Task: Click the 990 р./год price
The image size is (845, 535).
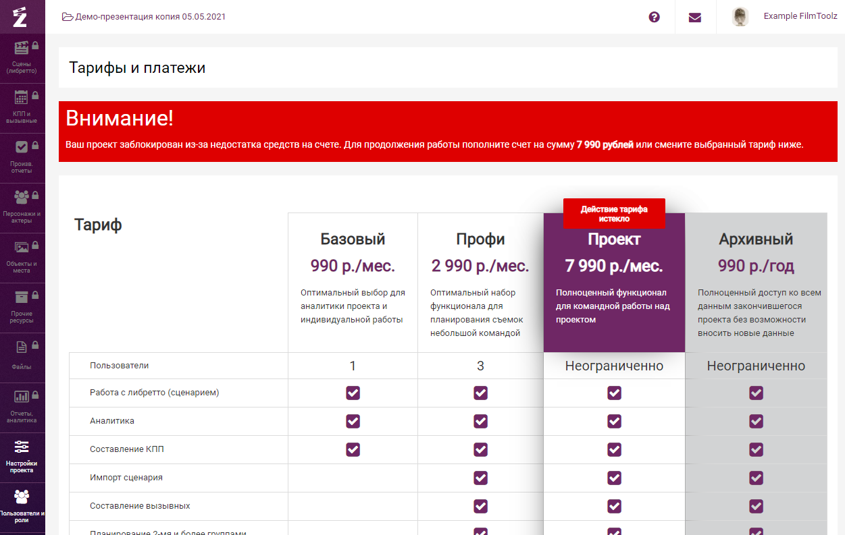Action: coord(756,266)
